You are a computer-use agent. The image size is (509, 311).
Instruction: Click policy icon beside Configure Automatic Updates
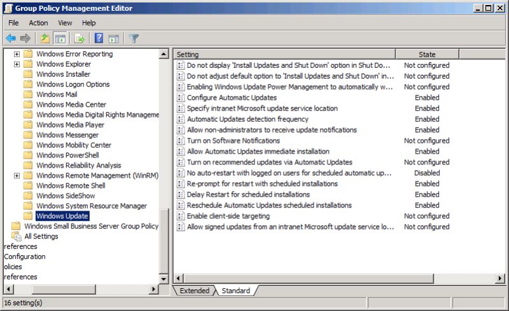point(181,98)
